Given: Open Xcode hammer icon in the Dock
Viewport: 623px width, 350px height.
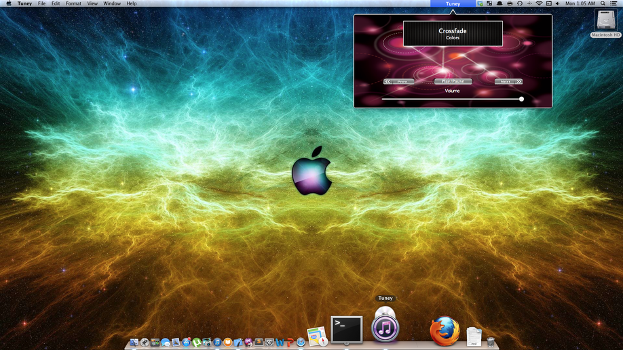Looking at the screenshot, I should pos(238,342).
